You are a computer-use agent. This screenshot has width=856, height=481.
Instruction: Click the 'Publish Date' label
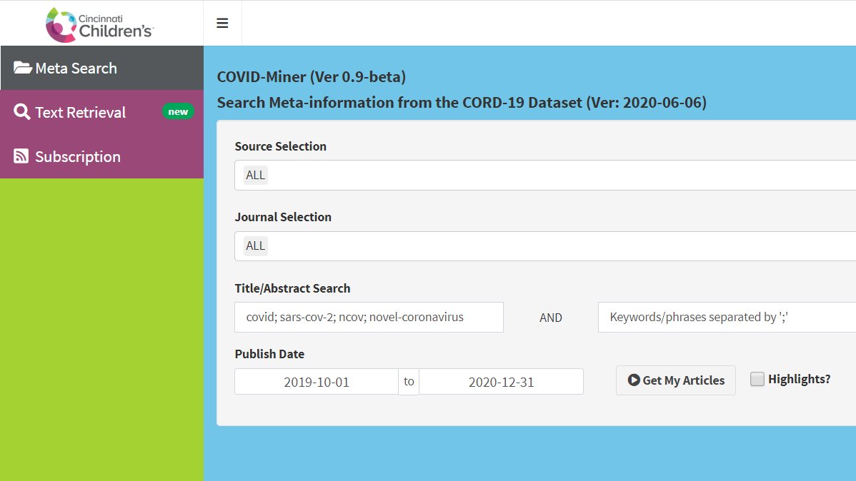point(269,354)
